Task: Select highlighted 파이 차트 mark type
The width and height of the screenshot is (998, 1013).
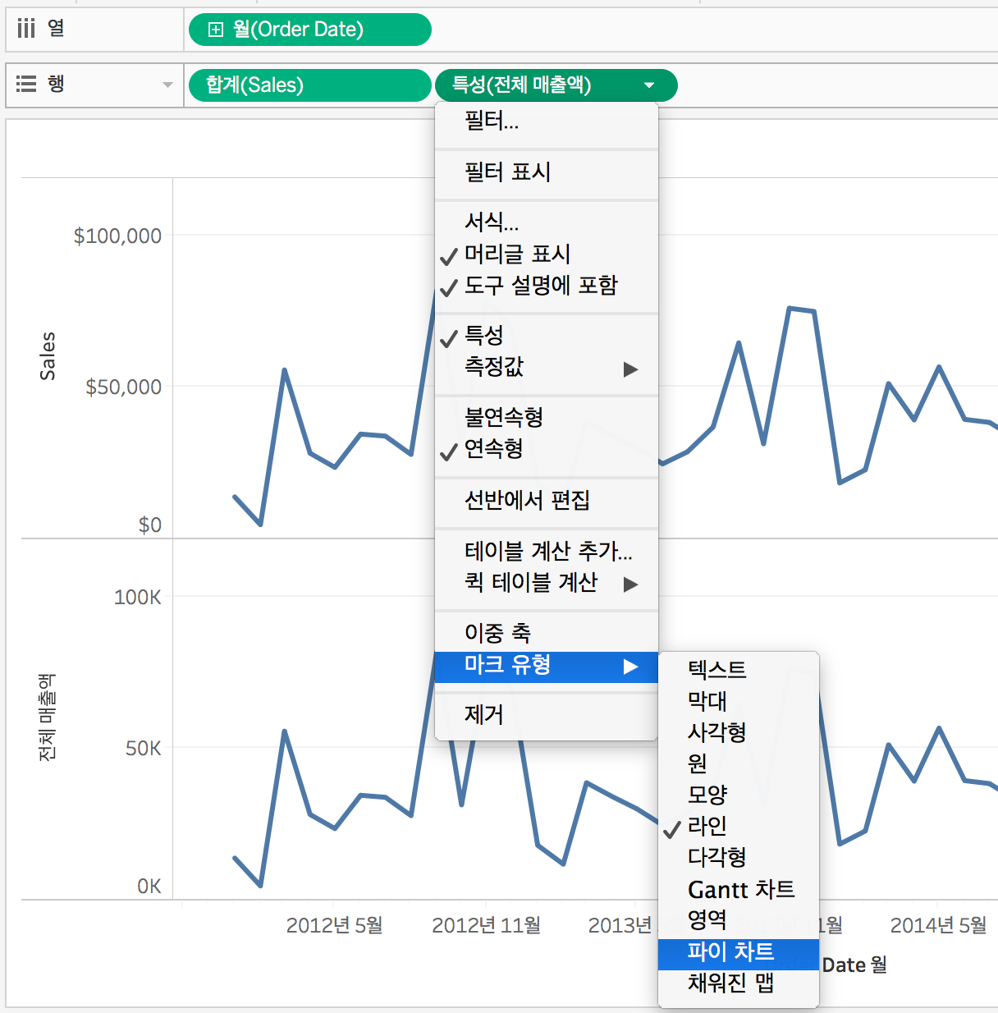Action: click(x=739, y=952)
